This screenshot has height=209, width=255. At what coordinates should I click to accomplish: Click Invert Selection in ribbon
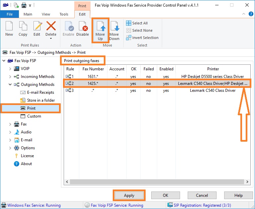(x=142, y=38)
